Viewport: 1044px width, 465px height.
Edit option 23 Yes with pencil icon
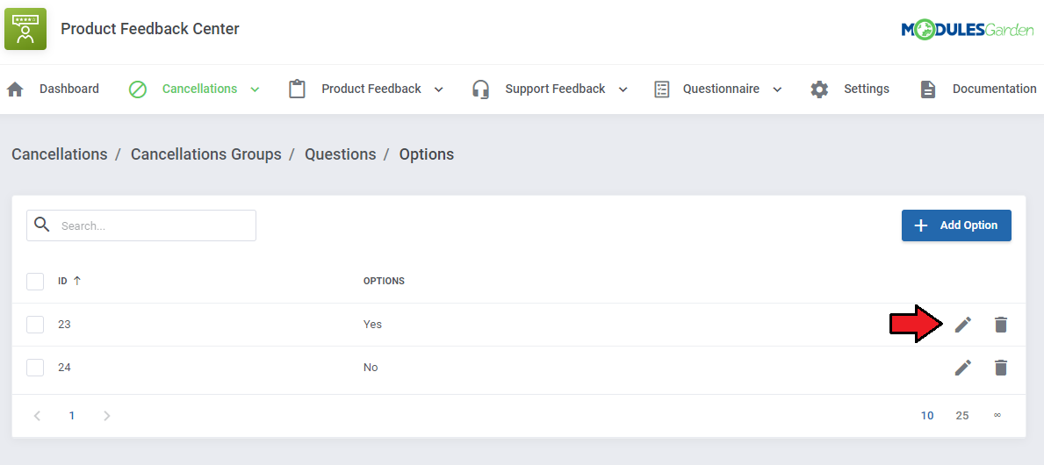click(x=963, y=325)
